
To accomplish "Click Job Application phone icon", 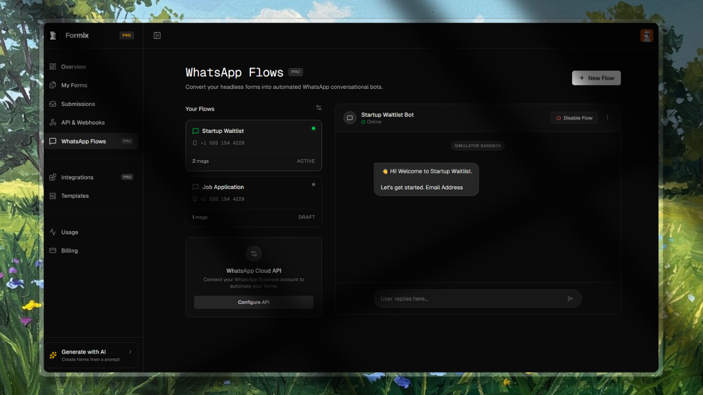I will point(194,199).
